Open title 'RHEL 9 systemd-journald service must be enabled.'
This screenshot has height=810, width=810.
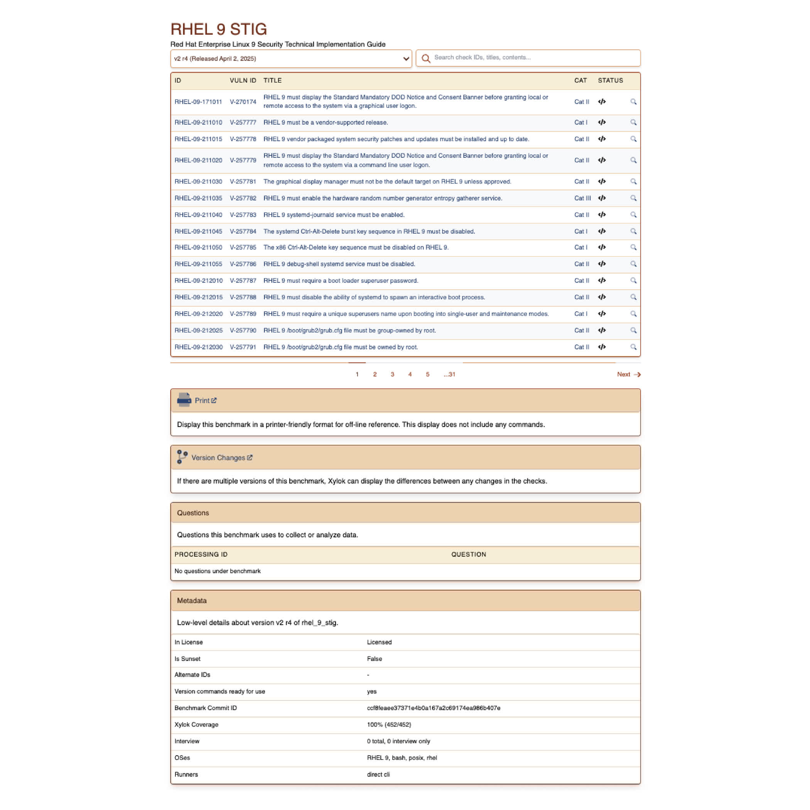[334, 215]
